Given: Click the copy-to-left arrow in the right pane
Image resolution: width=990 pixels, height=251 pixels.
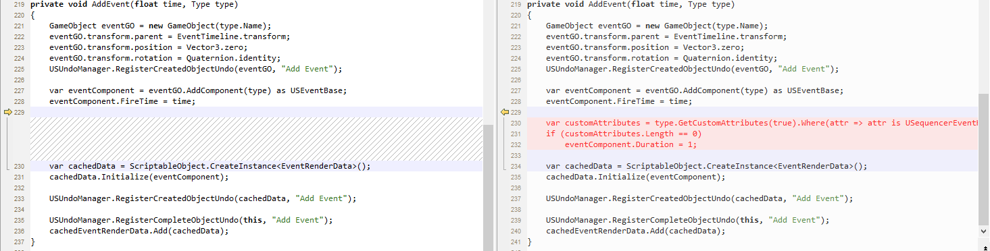Looking at the screenshot, I should (504, 112).
